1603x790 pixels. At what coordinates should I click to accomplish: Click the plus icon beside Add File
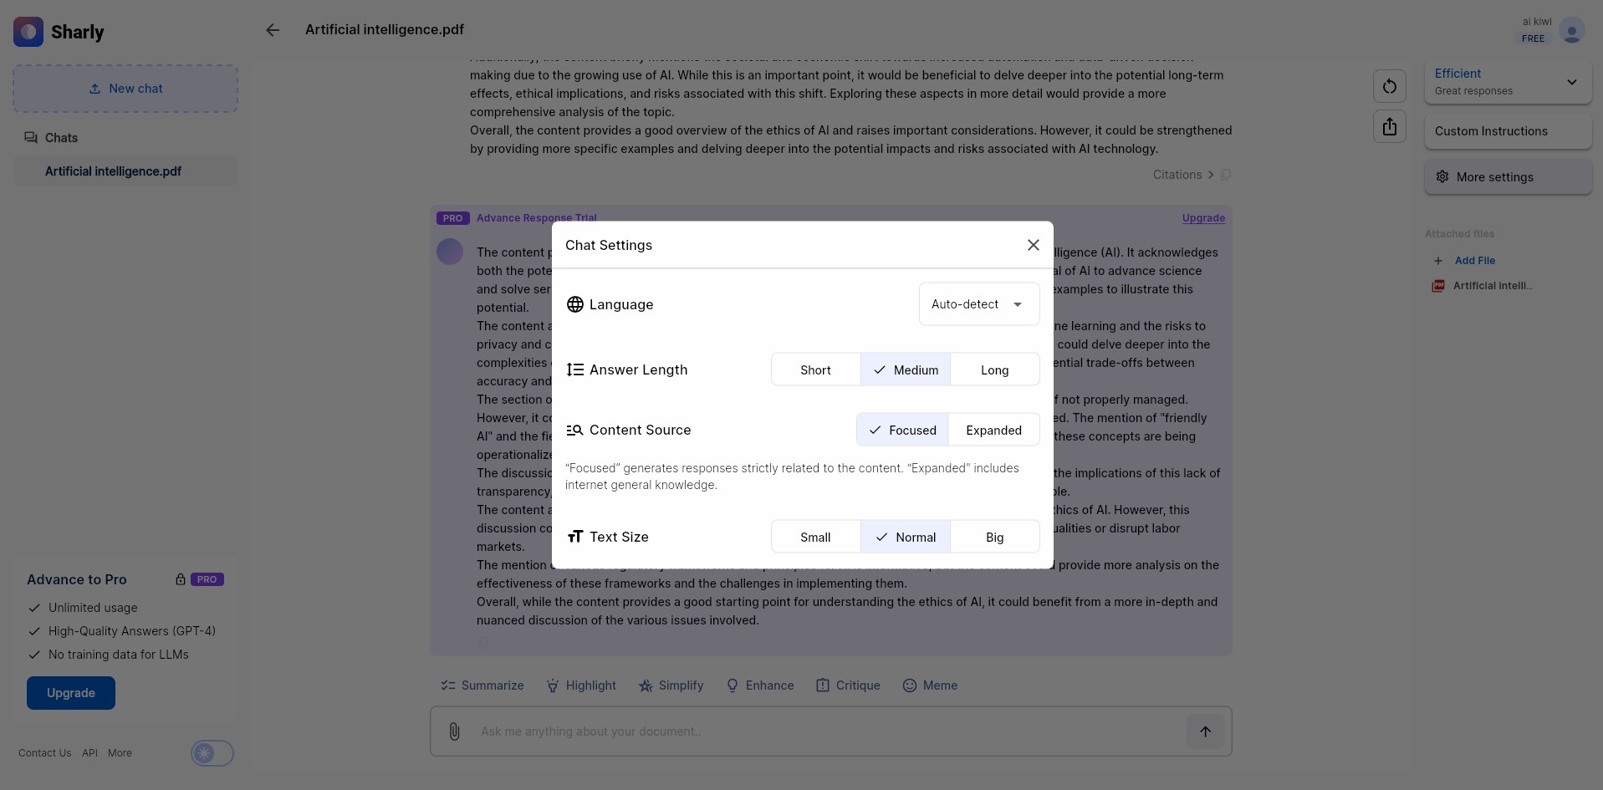coord(1438,261)
